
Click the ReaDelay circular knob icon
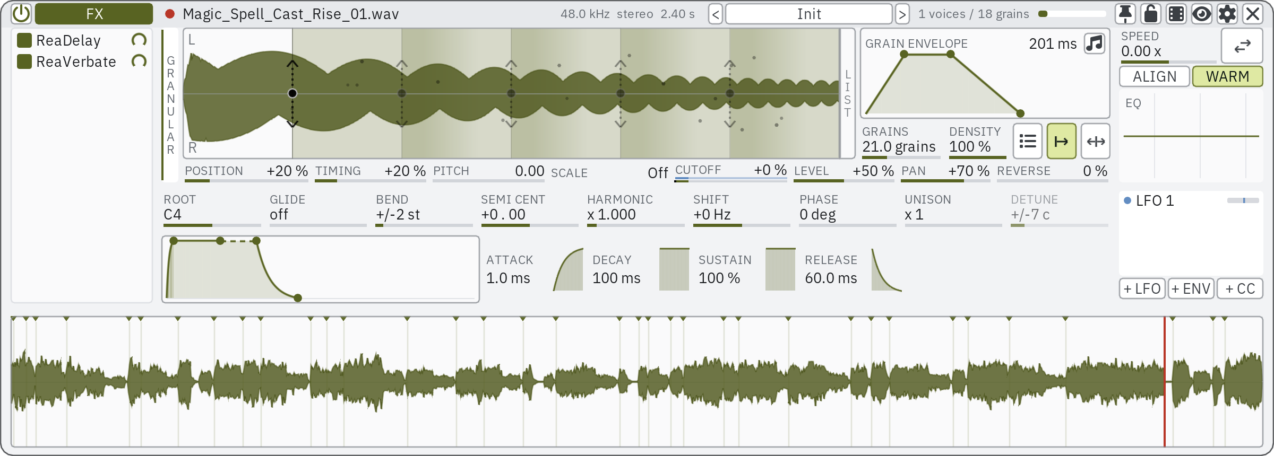(x=139, y=40)
